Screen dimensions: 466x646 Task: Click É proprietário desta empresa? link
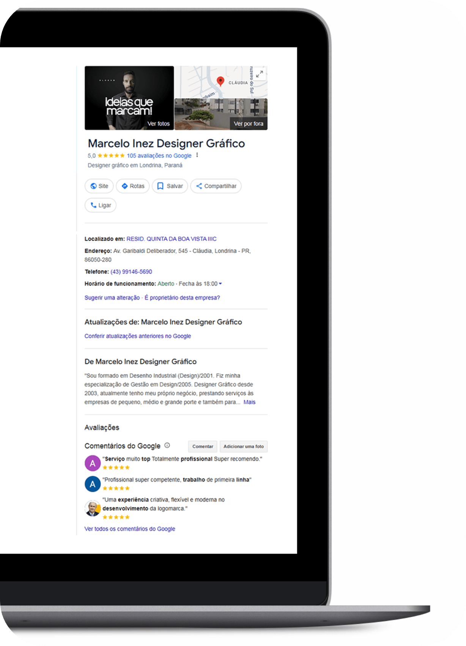[x=182, y=298]
